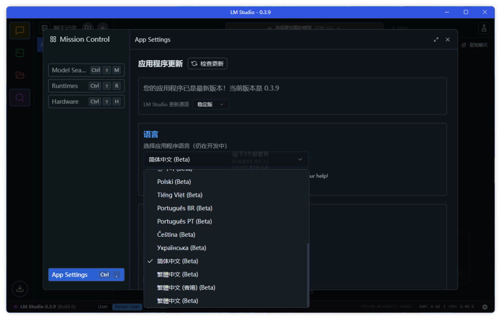Image resolution: width=501 pixels, height=319 pixels.
Task: Choose Português BR (Beta) from list
Action: click(185, 208)
